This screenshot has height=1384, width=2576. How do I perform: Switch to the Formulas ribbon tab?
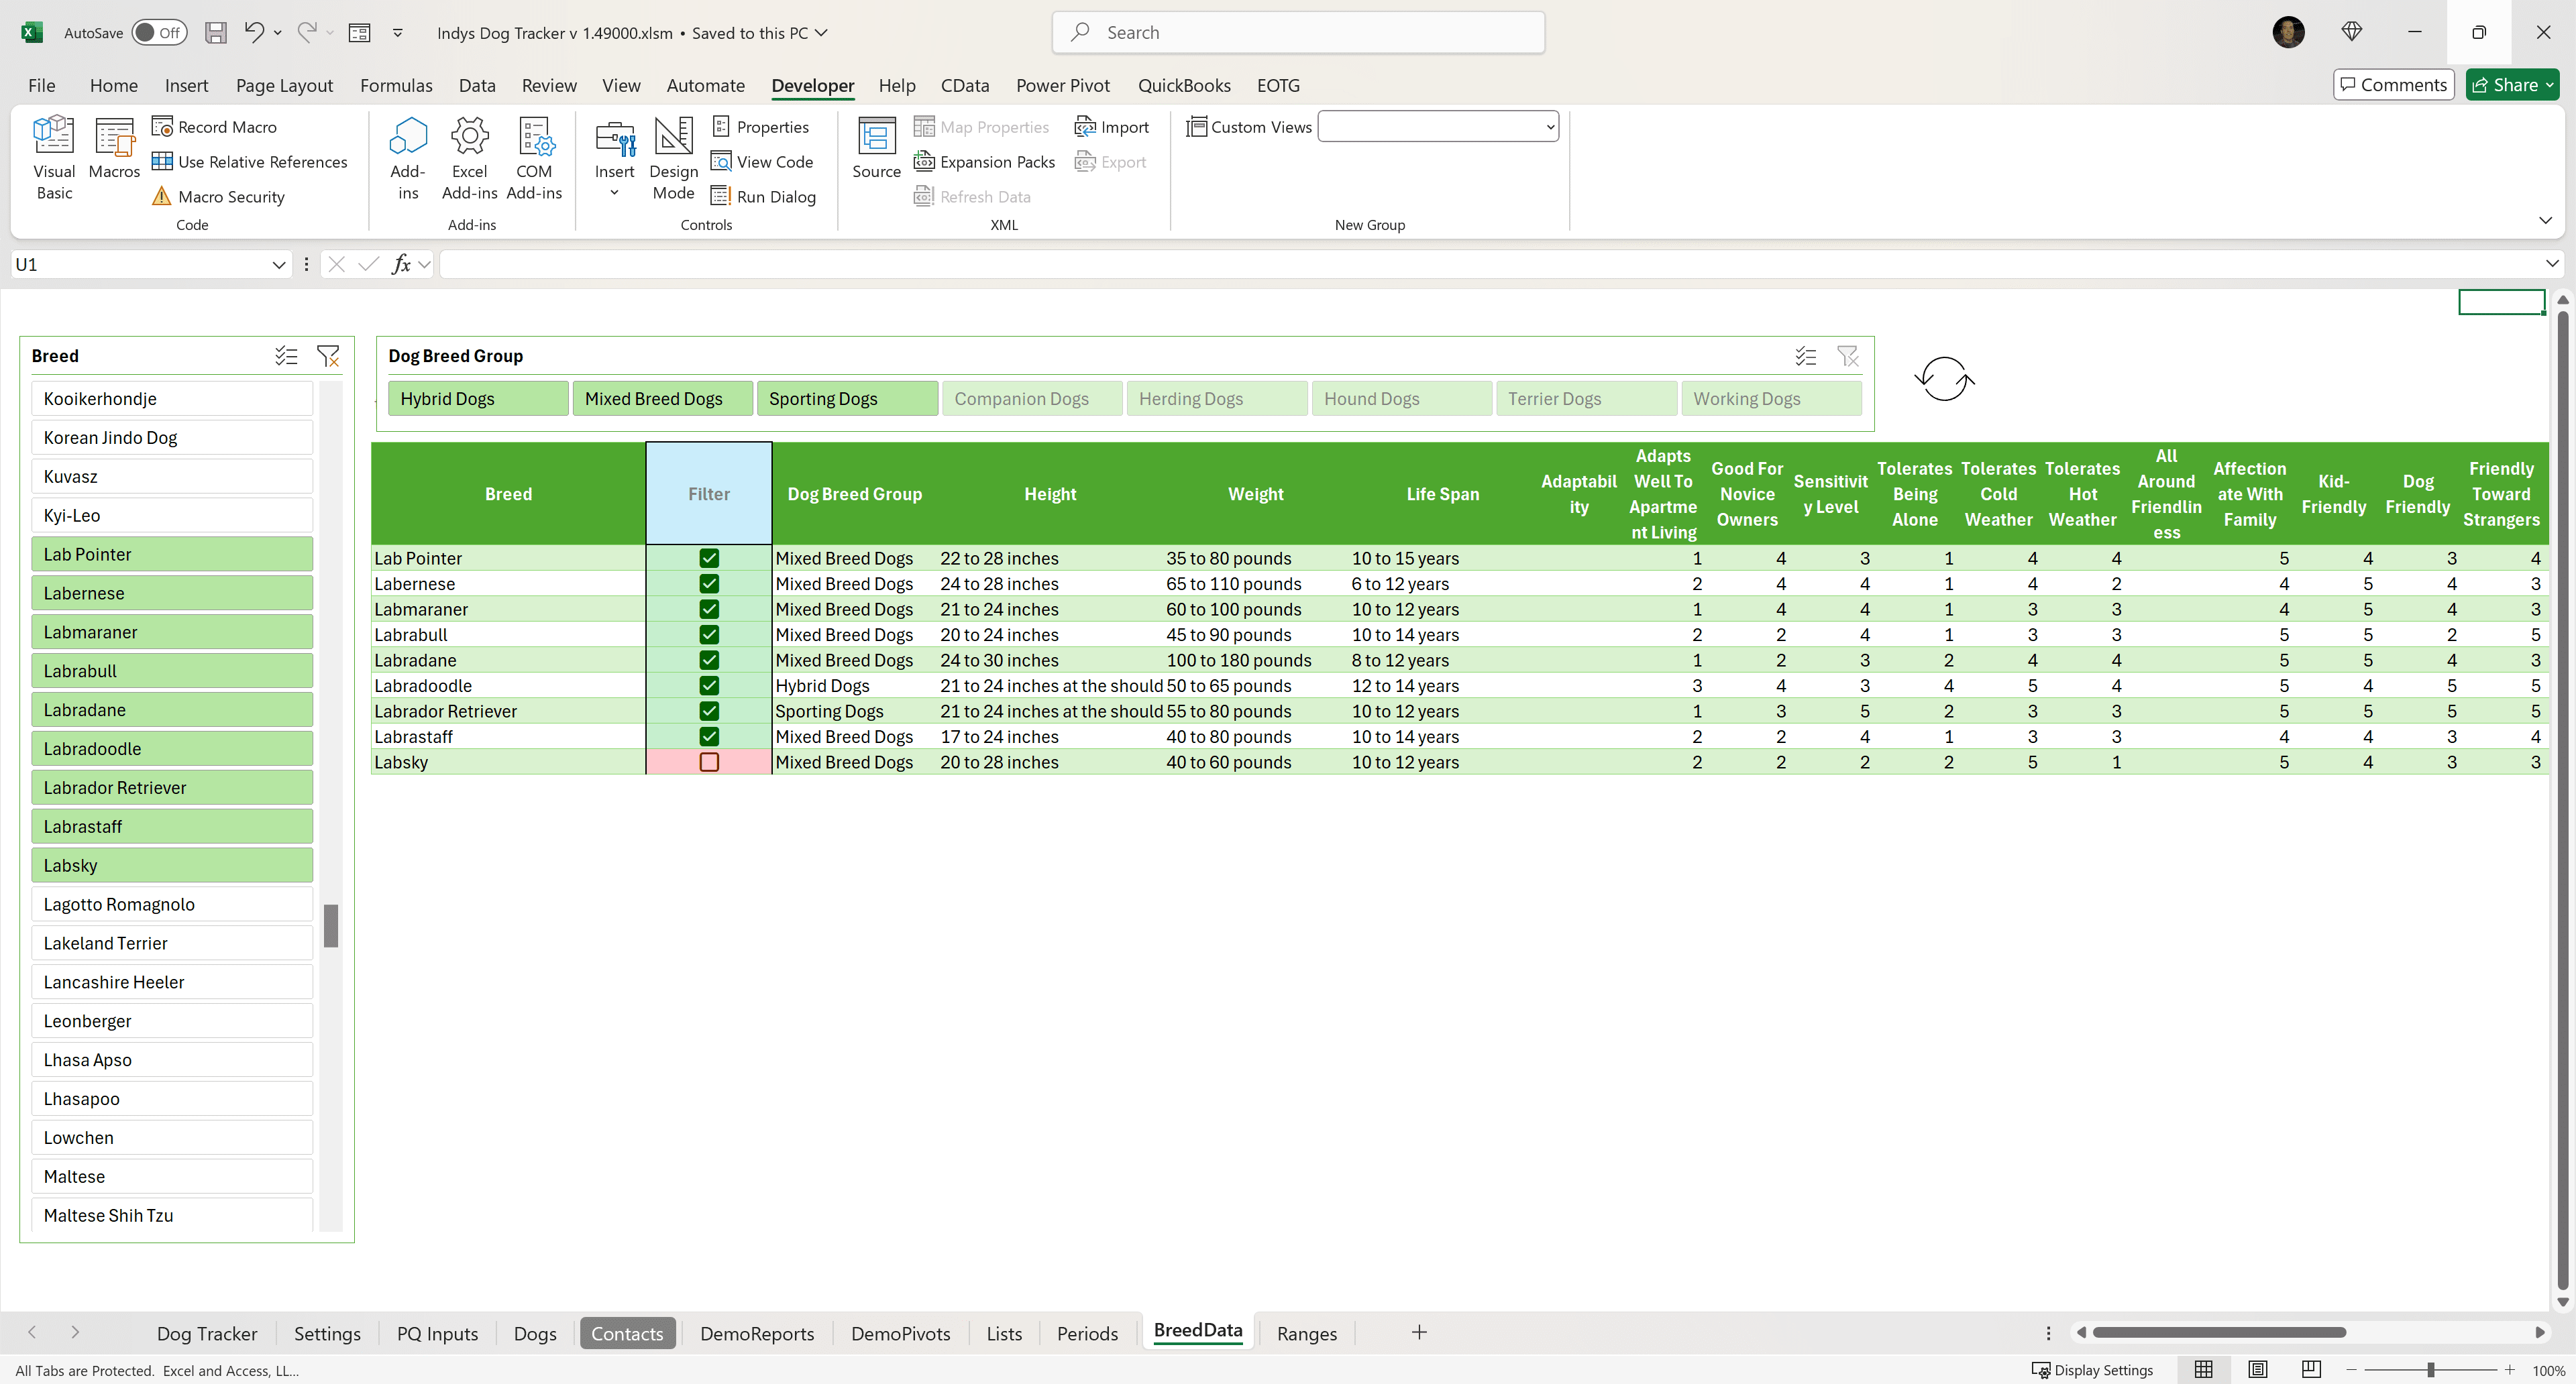396,86
